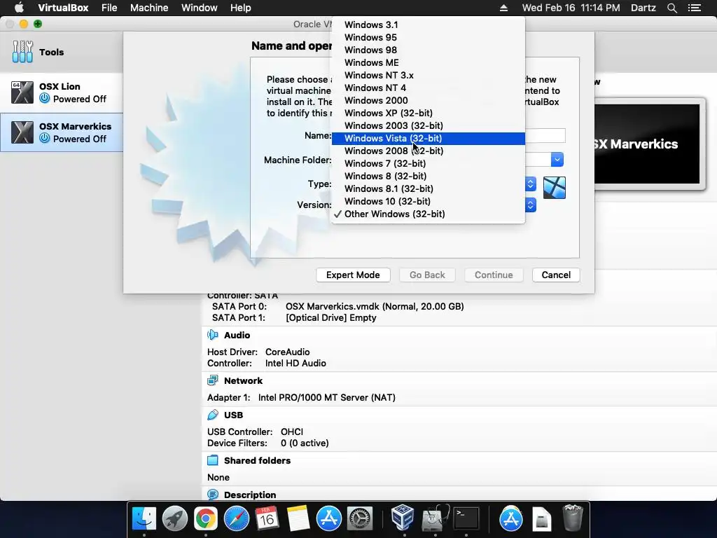Screen dimensions: 717x538
Task: Choose Windows NT 3.x option
Action: [x=428, y=75]
